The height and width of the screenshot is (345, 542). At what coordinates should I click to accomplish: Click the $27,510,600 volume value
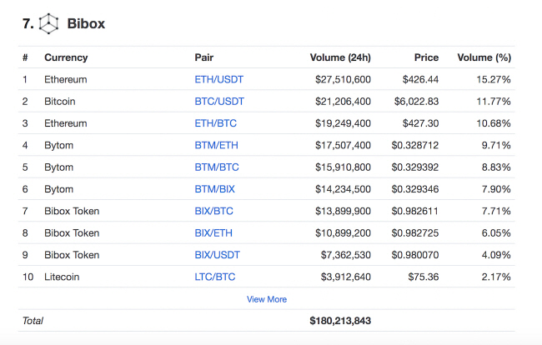(x=343, y=79)
